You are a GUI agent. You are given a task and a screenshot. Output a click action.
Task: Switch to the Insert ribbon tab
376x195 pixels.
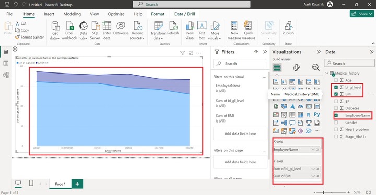(49, 14)
